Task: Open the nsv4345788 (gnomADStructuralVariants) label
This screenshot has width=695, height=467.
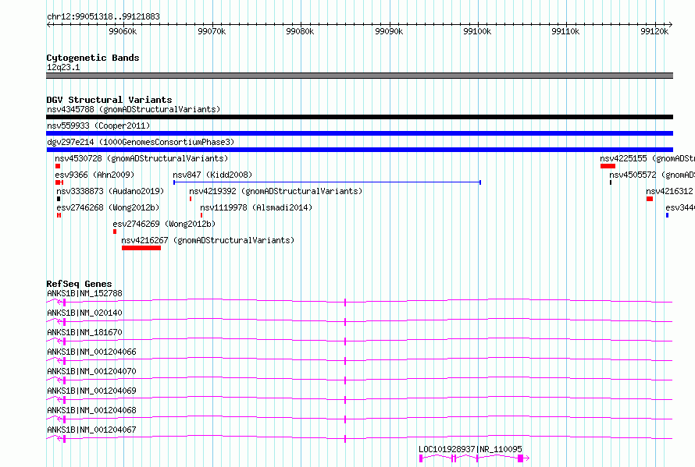Action: pyautogui.click(x=134, y=109)
